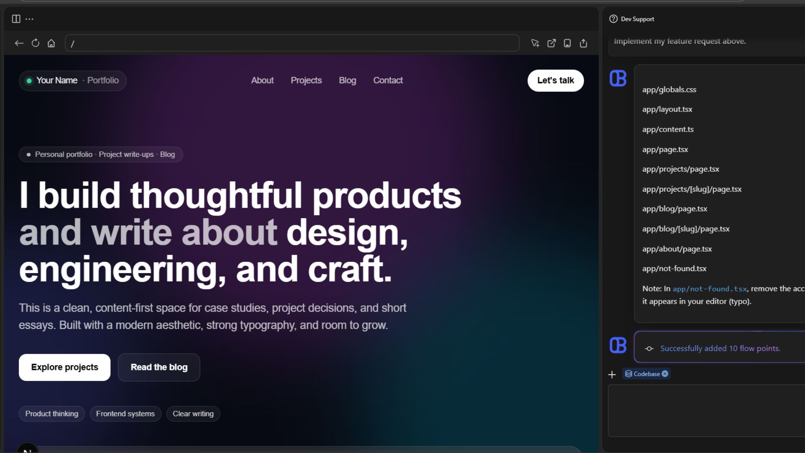Remove the Codebase context chip
The height and width of the screenshot is (453, 805).
coord(665,374)
